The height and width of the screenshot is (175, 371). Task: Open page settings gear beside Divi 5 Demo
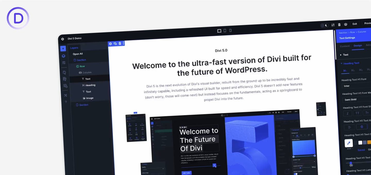(63, 39)
